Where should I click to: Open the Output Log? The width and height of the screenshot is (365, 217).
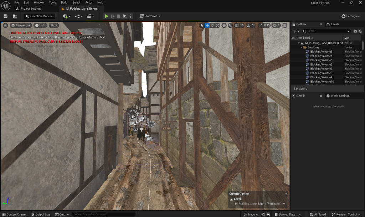coord(41,215)
